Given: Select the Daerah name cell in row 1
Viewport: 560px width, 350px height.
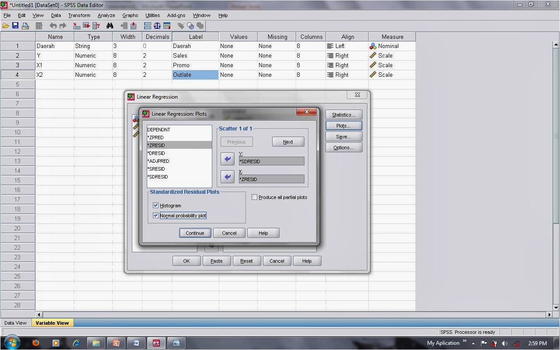Looking at the screenshot, I should tap(55, 46).
